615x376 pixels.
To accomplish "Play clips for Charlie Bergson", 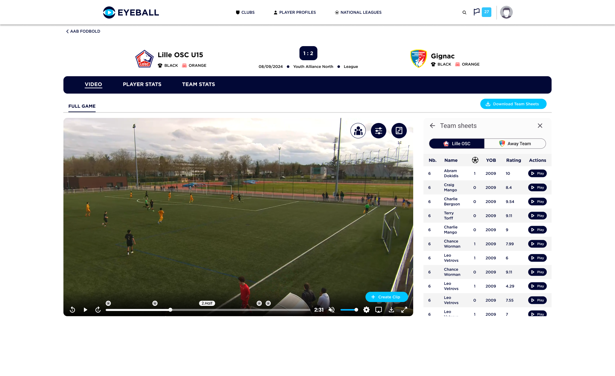I will pos(537,202).
